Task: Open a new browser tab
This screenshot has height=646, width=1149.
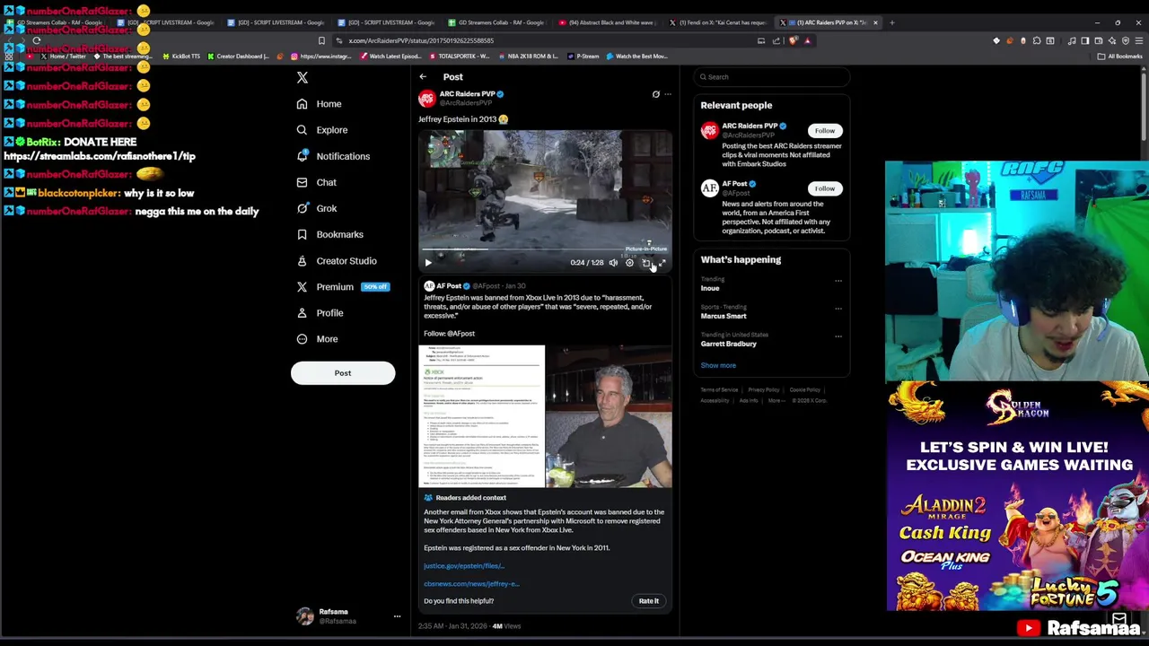Action: 891,22
